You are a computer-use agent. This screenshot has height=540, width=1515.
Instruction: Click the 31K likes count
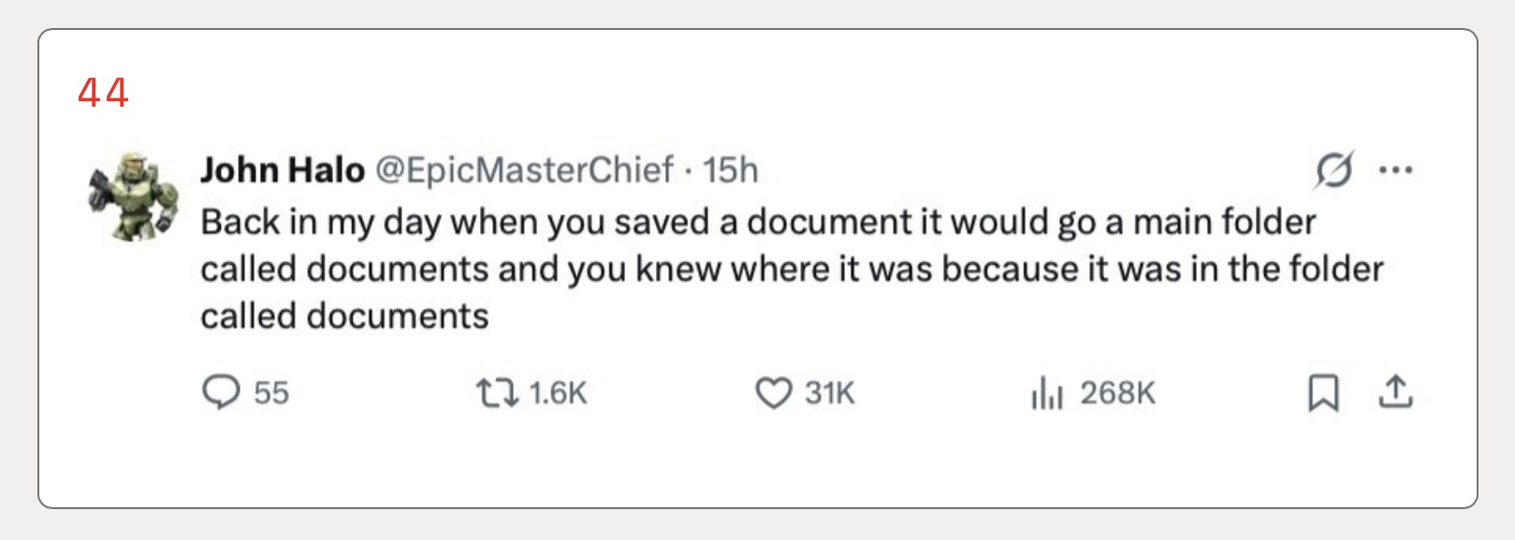pos(830,393)
